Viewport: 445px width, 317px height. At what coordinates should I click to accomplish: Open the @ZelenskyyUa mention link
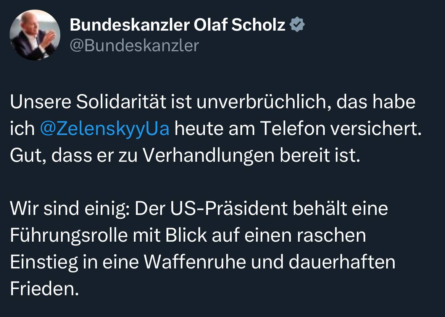click(104, 128)
